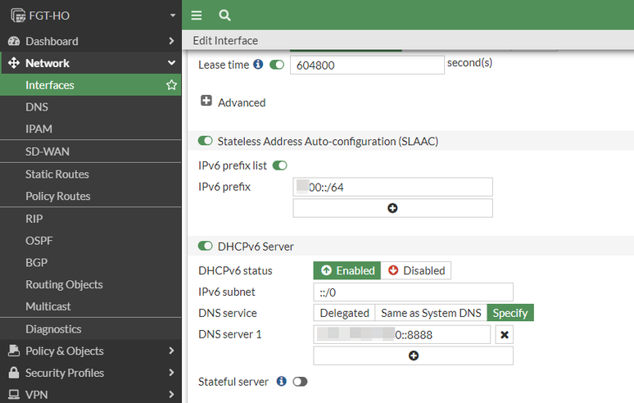
Task: Toggle the Lease time switch
Action: tap(277, 64)
